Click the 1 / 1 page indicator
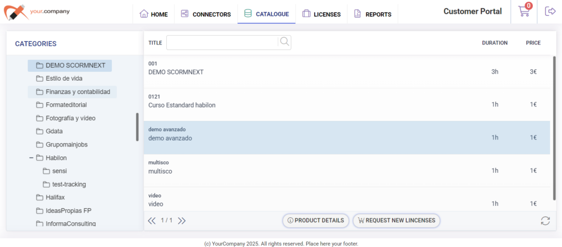The image size is (562, 247). point(167,221)
